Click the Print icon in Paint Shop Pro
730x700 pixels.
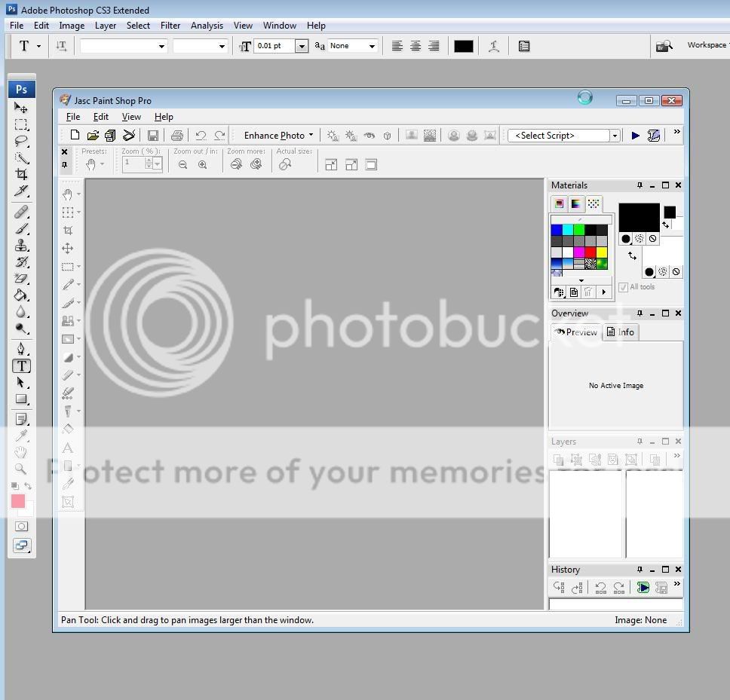pyautogui.click(x=177, y=136)
